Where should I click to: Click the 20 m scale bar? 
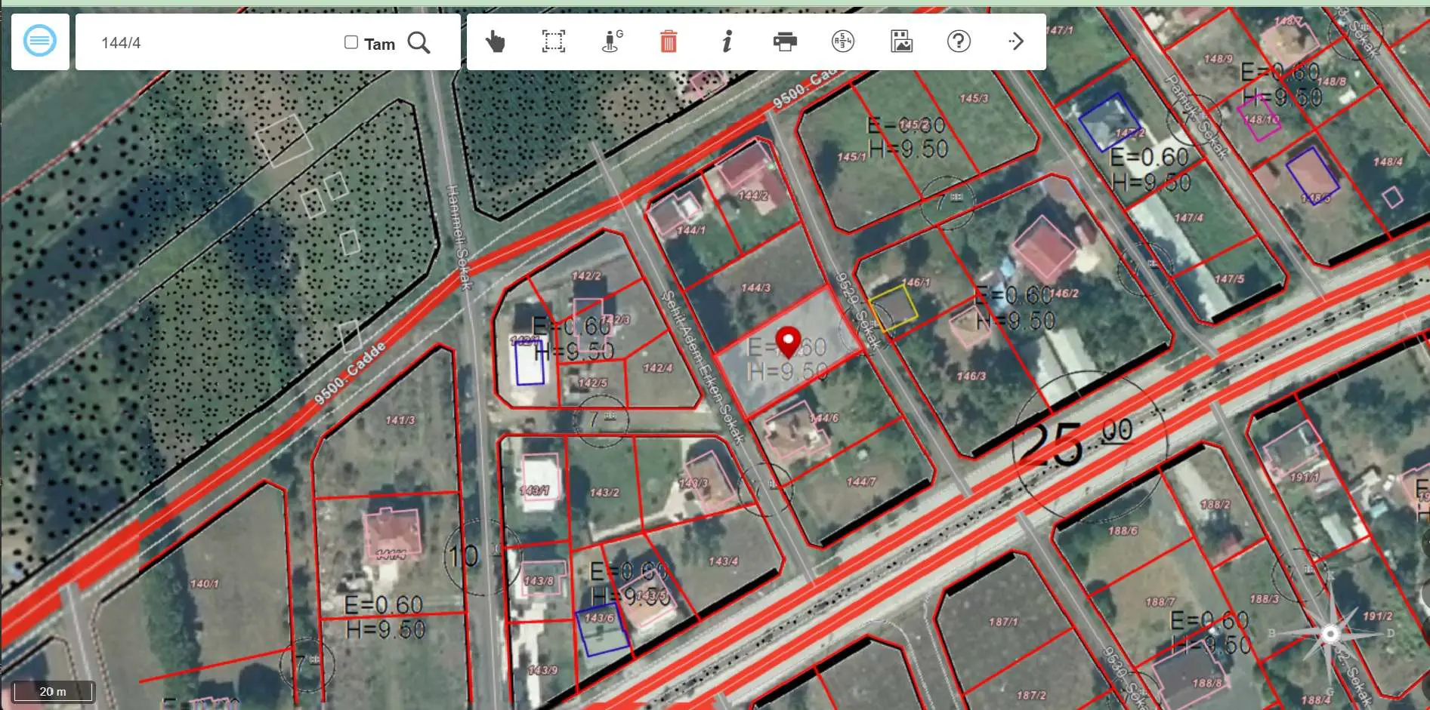click(x=54, y=691)
